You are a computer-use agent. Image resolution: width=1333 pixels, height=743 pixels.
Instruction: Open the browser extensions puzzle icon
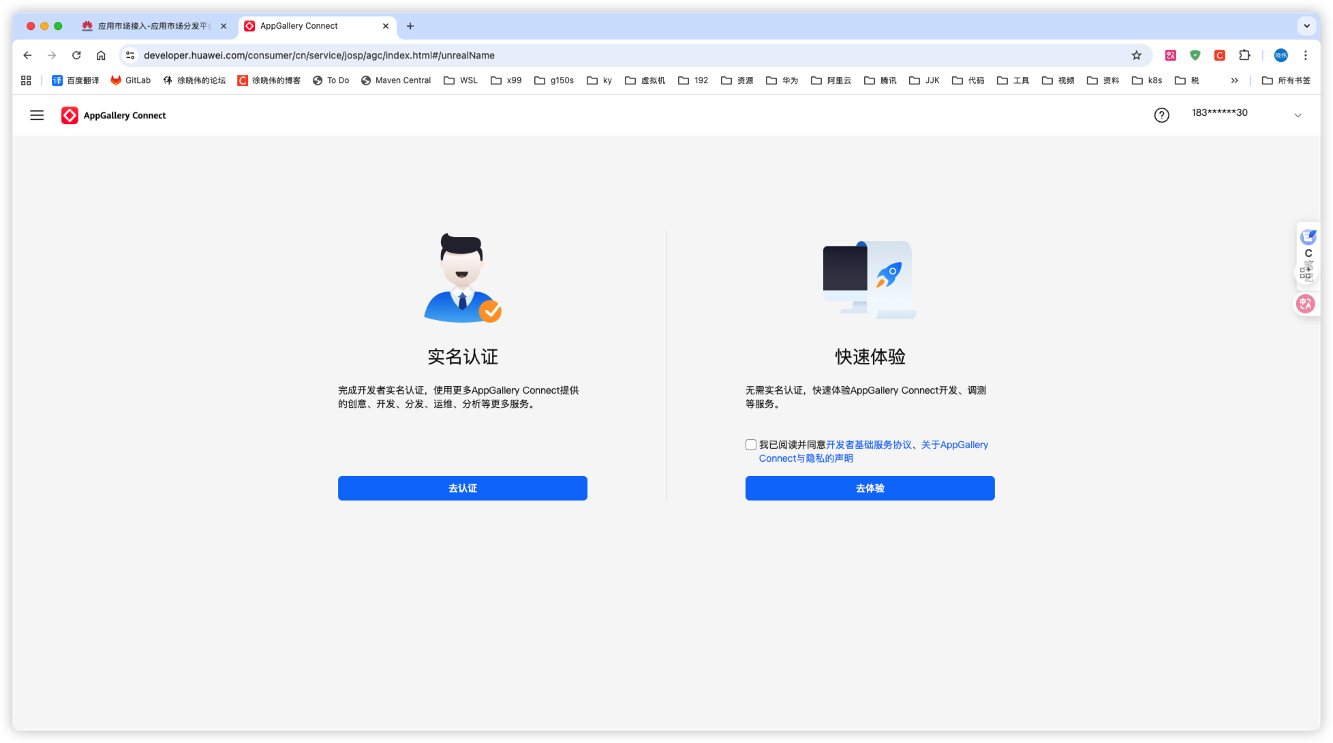[x=1244, y=55]
